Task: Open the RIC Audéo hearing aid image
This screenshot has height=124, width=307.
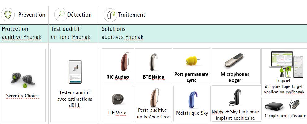Action: pyautogui.click(x=125, y=62)
